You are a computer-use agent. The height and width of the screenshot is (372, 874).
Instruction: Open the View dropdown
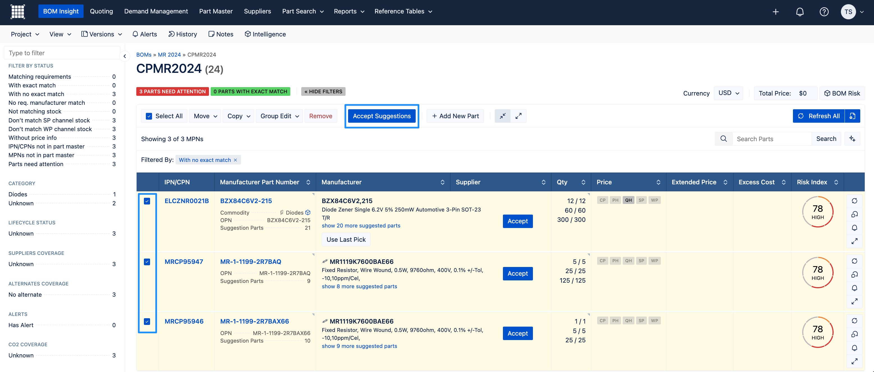[x=60, y=34]
